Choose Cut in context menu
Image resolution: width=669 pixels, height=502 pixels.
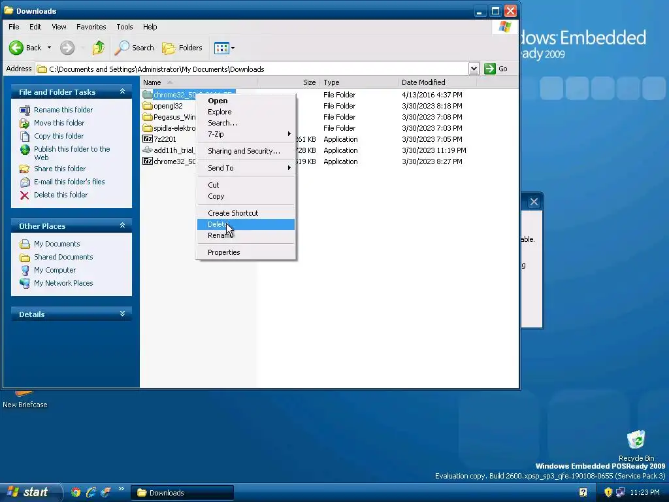pyautogui.click(x=246, y=185)
